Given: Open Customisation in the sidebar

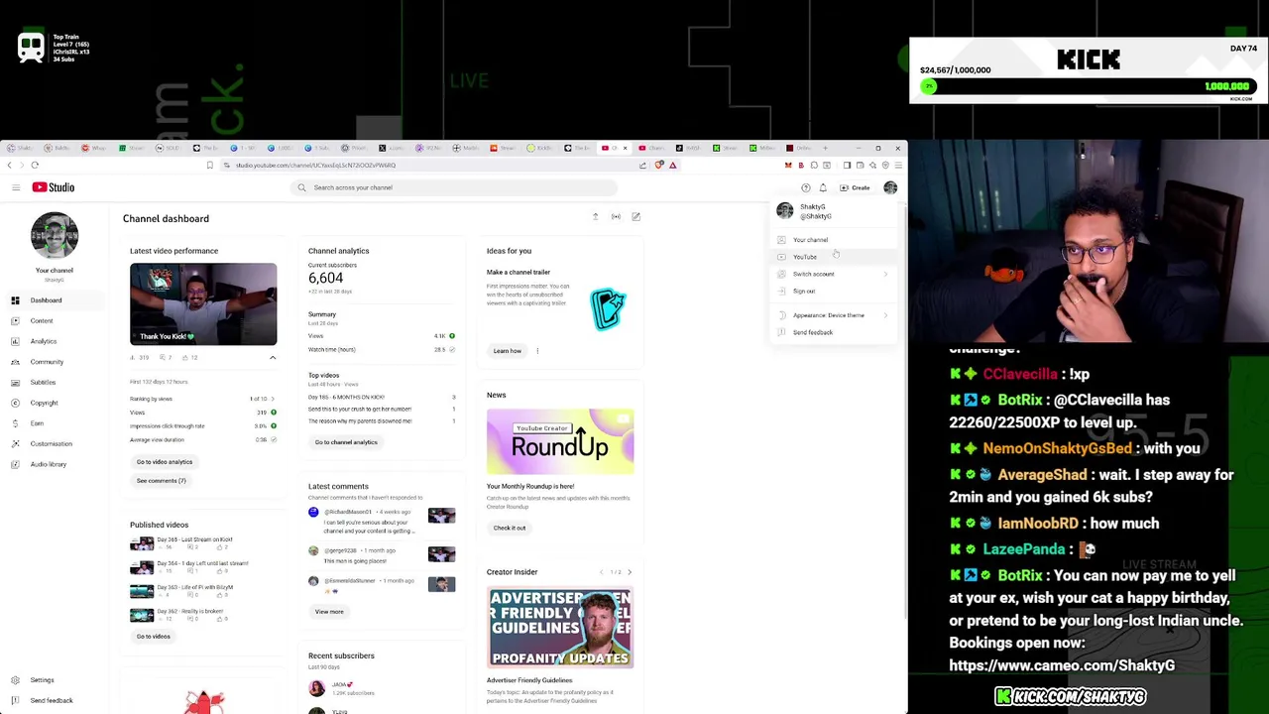Looking at the screenshot, I should [54, 443].
